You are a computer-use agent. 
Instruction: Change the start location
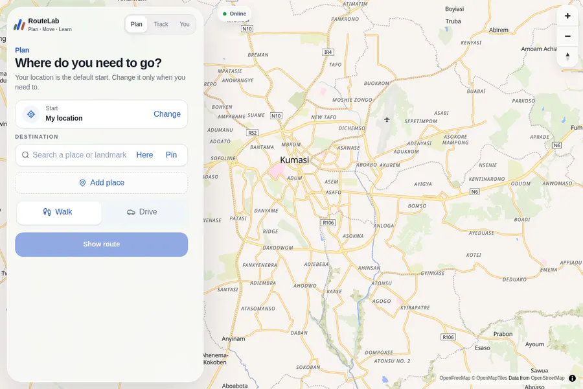[x=167, y=114]
